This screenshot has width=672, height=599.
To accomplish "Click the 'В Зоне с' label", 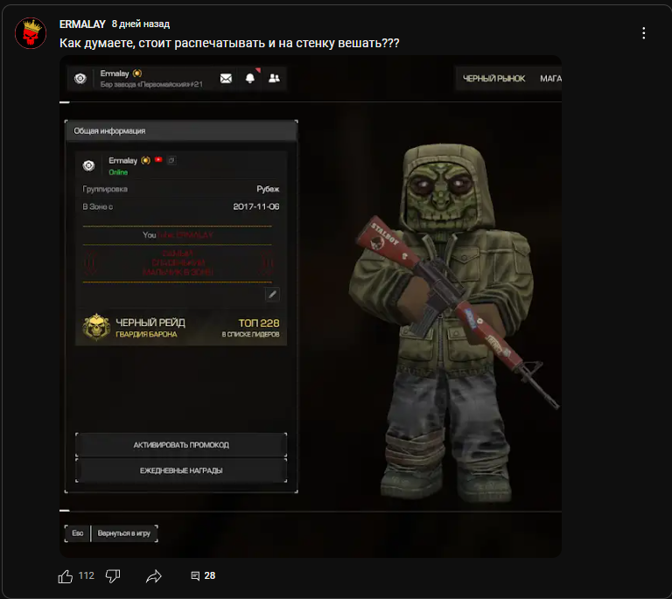I will [x=98, y=206].
